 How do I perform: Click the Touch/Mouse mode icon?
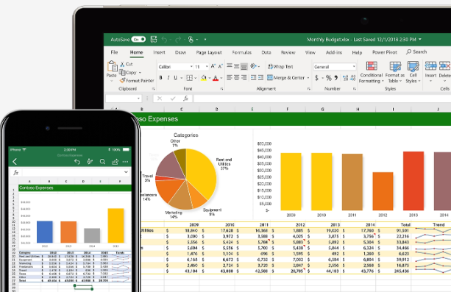tap(191, 40)
